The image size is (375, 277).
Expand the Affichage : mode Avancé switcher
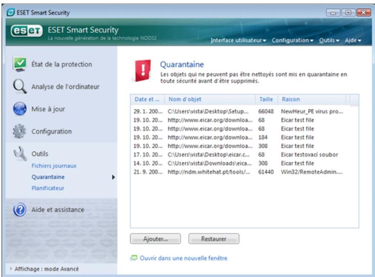pos(45,269)
